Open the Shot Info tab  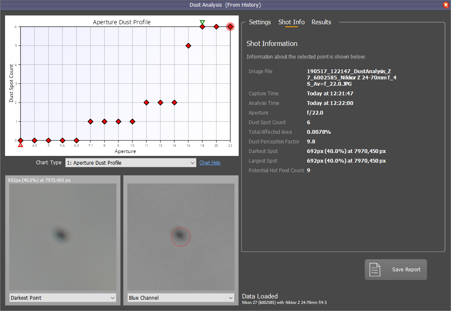(x=291, y=22)
